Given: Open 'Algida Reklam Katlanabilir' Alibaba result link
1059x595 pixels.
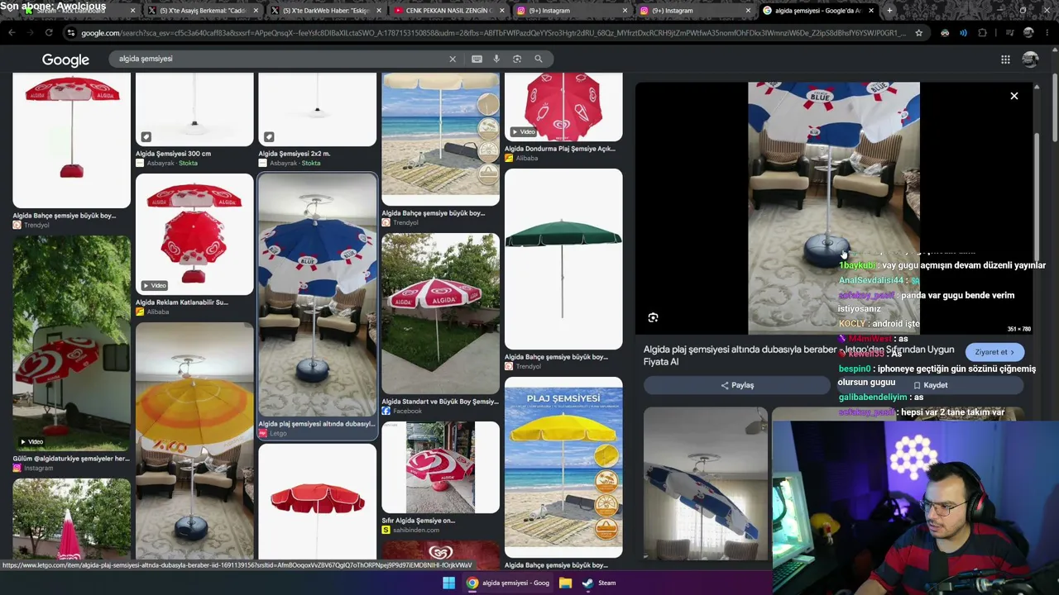Looking at the screenshot, I should point(182,302).
